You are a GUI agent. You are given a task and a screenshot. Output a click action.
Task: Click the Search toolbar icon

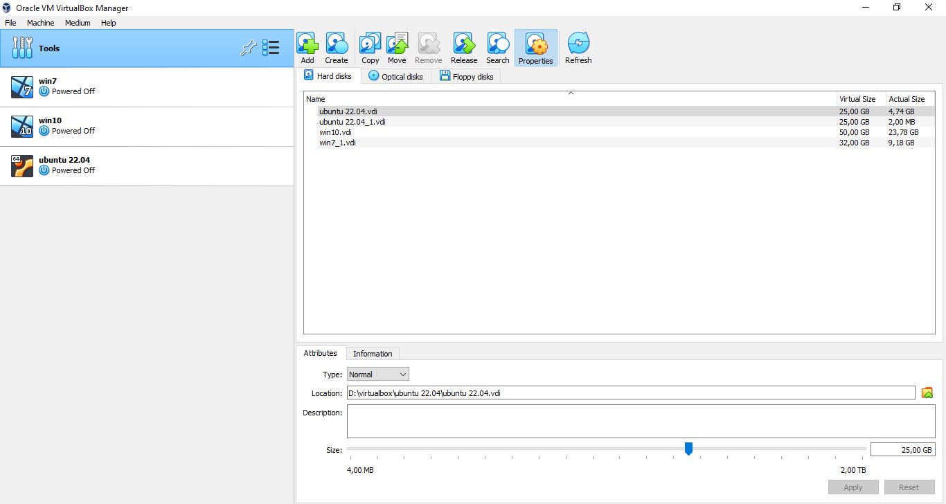click(497, 48)
